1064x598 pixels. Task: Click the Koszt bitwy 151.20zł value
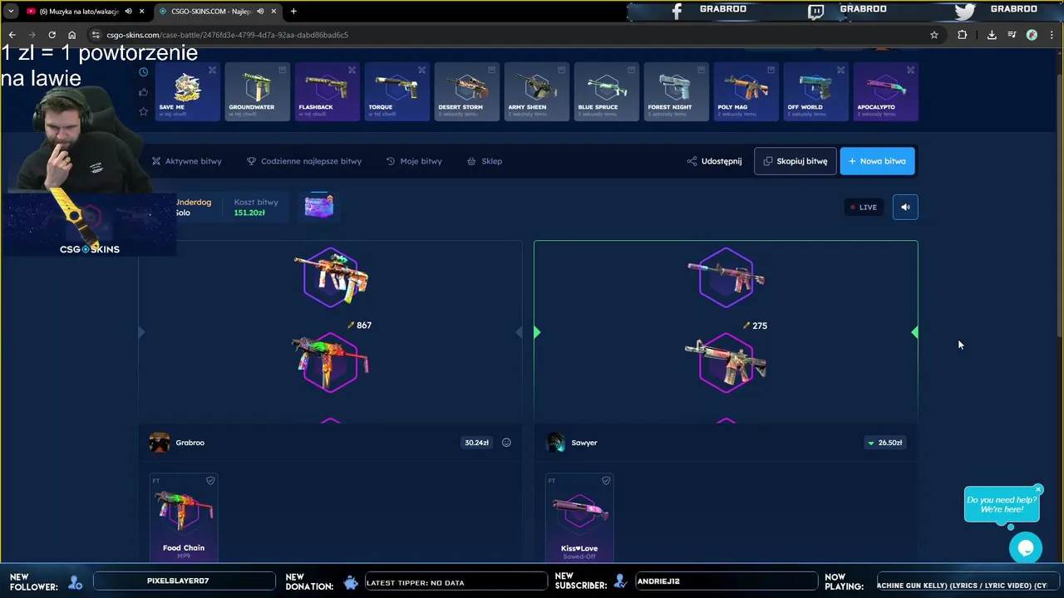249,213
